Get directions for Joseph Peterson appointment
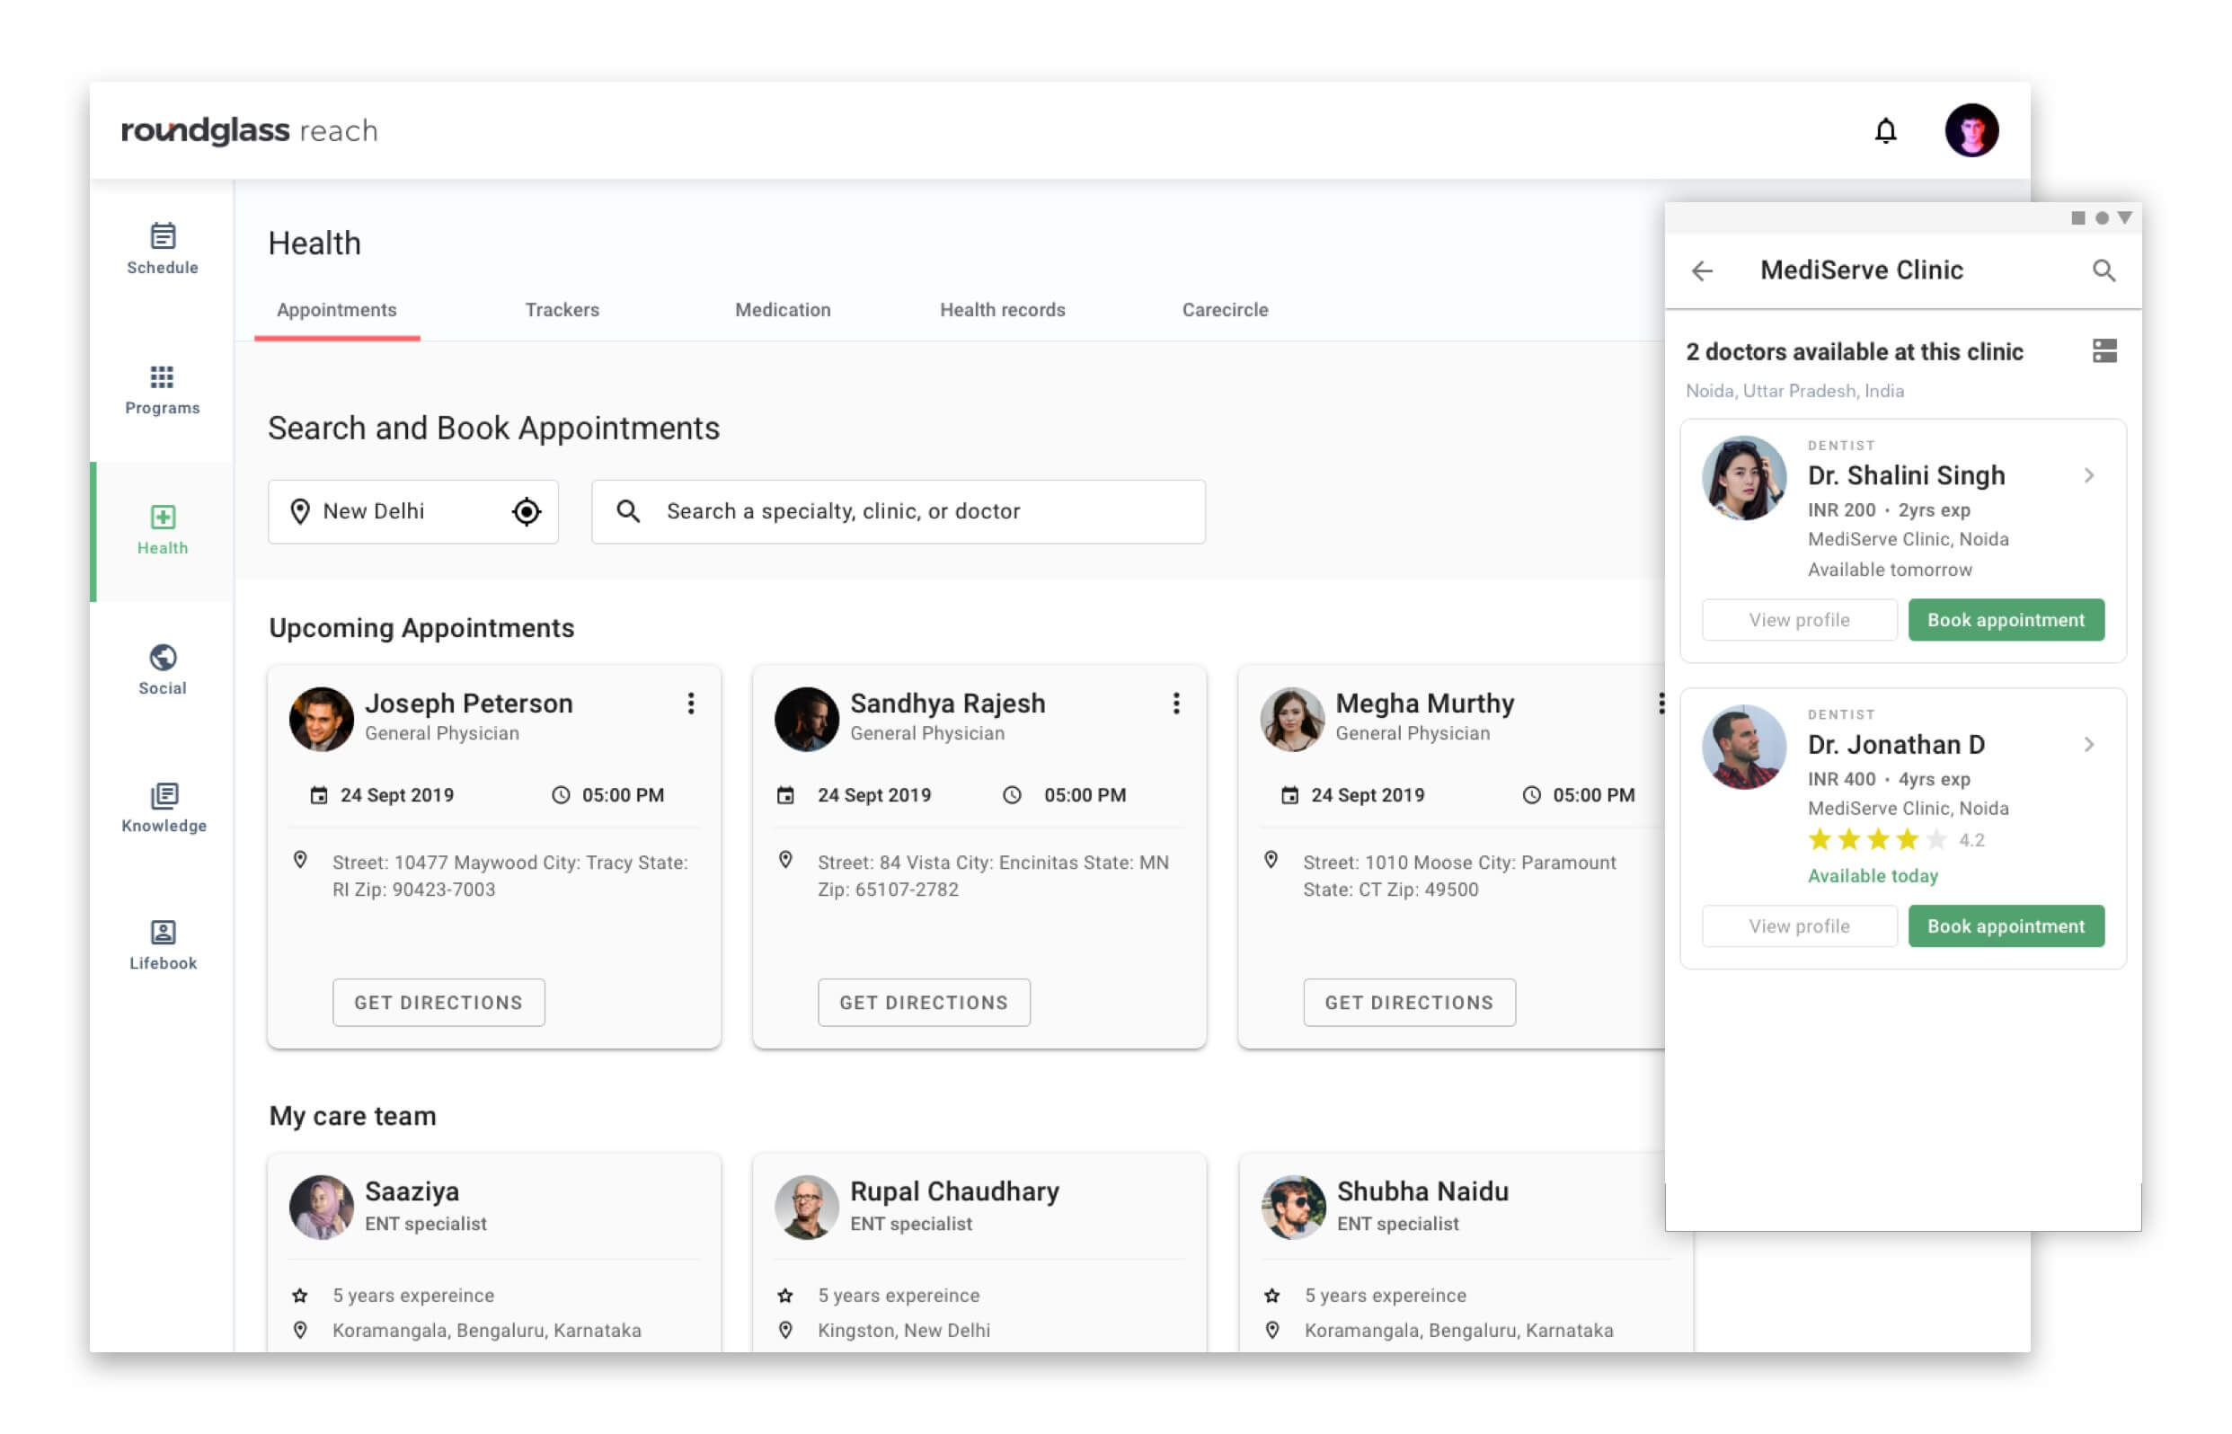This screenshot has width=2232, height=1434. point(438,1003)
